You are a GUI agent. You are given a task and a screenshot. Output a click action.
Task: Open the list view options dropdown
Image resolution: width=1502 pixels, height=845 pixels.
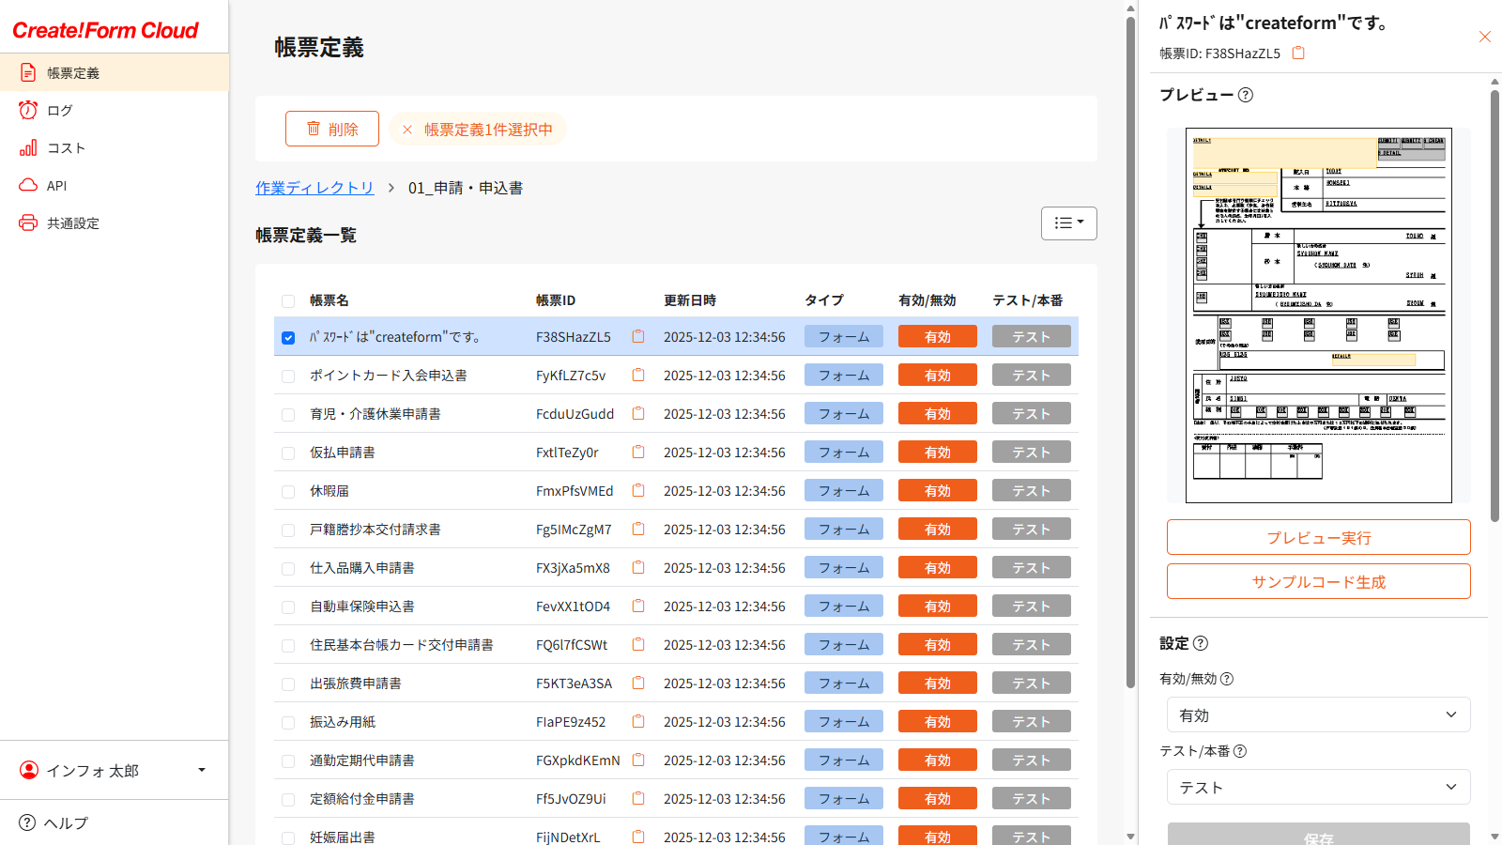click(1068, 223)
